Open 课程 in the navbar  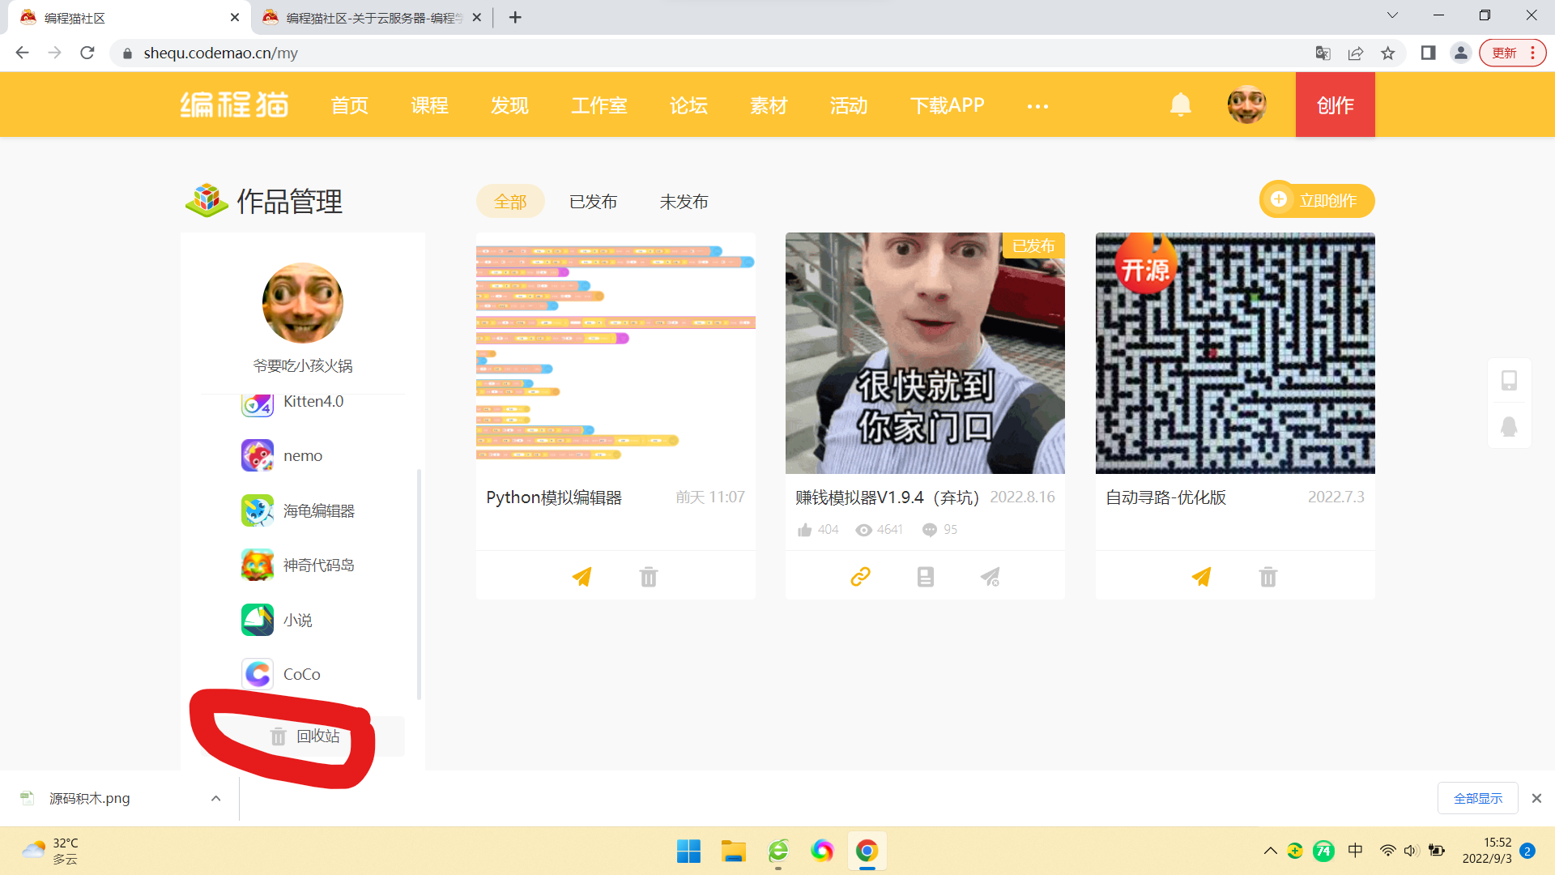coord(429,105)
